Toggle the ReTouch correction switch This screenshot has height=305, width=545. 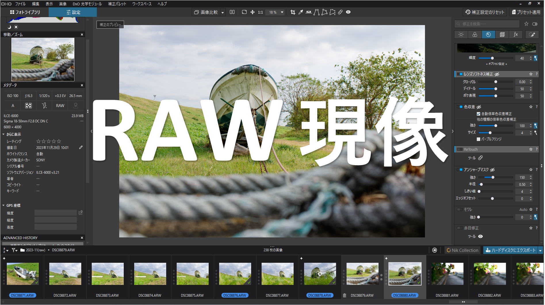460,149
